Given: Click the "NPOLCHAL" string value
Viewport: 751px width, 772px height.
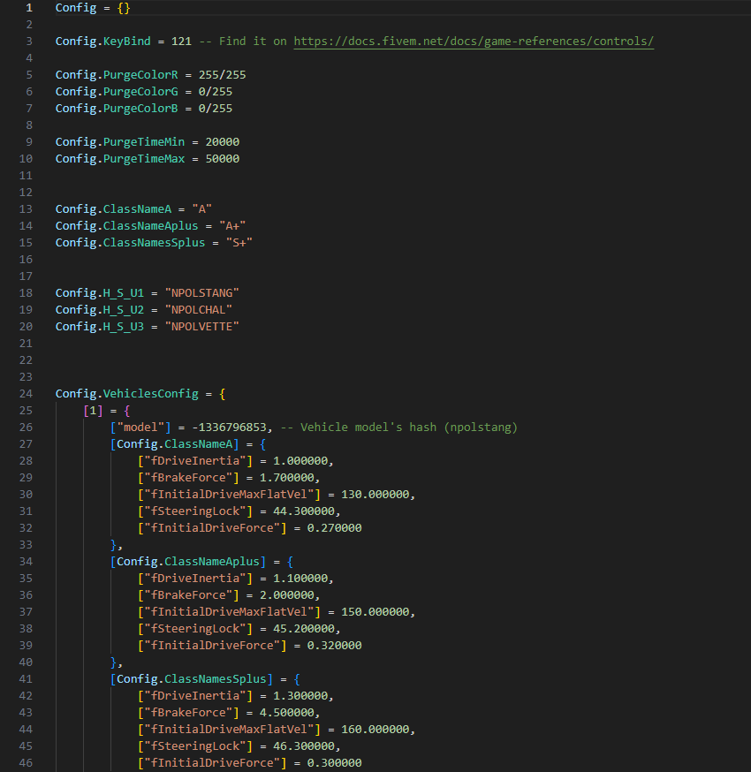Looking at the screenshot, I should (199, 310).
